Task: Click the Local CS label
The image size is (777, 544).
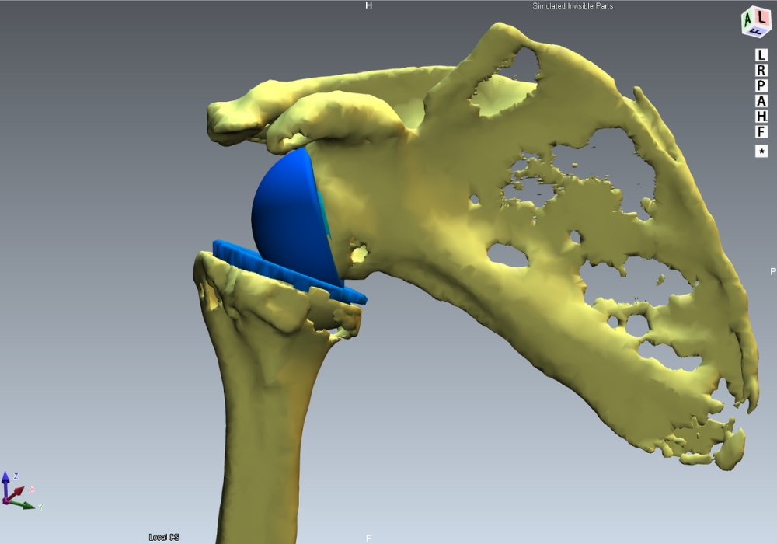Action: [164, 537]
